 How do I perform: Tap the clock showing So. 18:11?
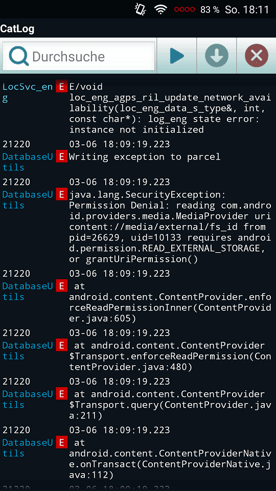click(x=247, y=9)
